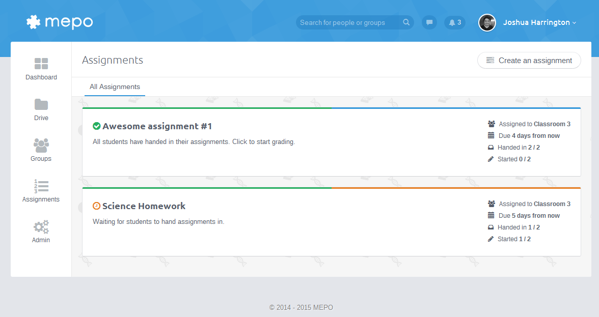Open the Dashboard icon in sidebar
The image size is (599, 317).
click(x=41, y=64)
